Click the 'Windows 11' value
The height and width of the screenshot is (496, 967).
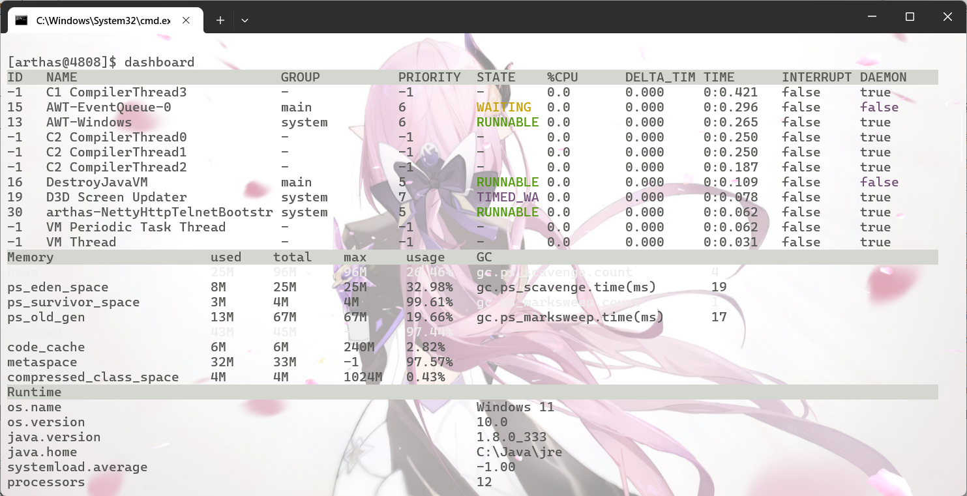[516, 407]
